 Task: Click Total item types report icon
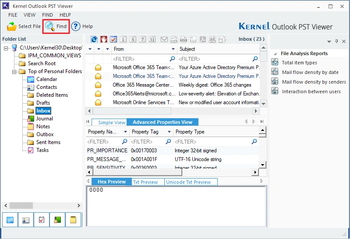[x=275, y=62]
